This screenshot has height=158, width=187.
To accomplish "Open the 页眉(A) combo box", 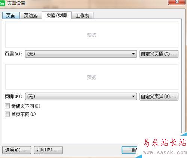I will coord(81,54).
